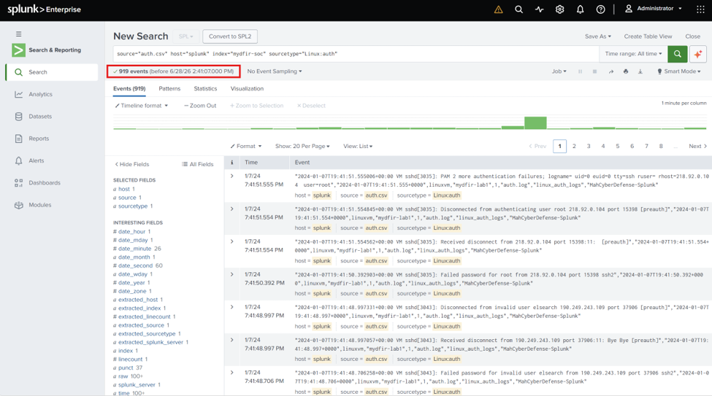This screenshot has width=712, height=396.
Task: Click the Convert to SPL2 button
Action: coord(230,36)
